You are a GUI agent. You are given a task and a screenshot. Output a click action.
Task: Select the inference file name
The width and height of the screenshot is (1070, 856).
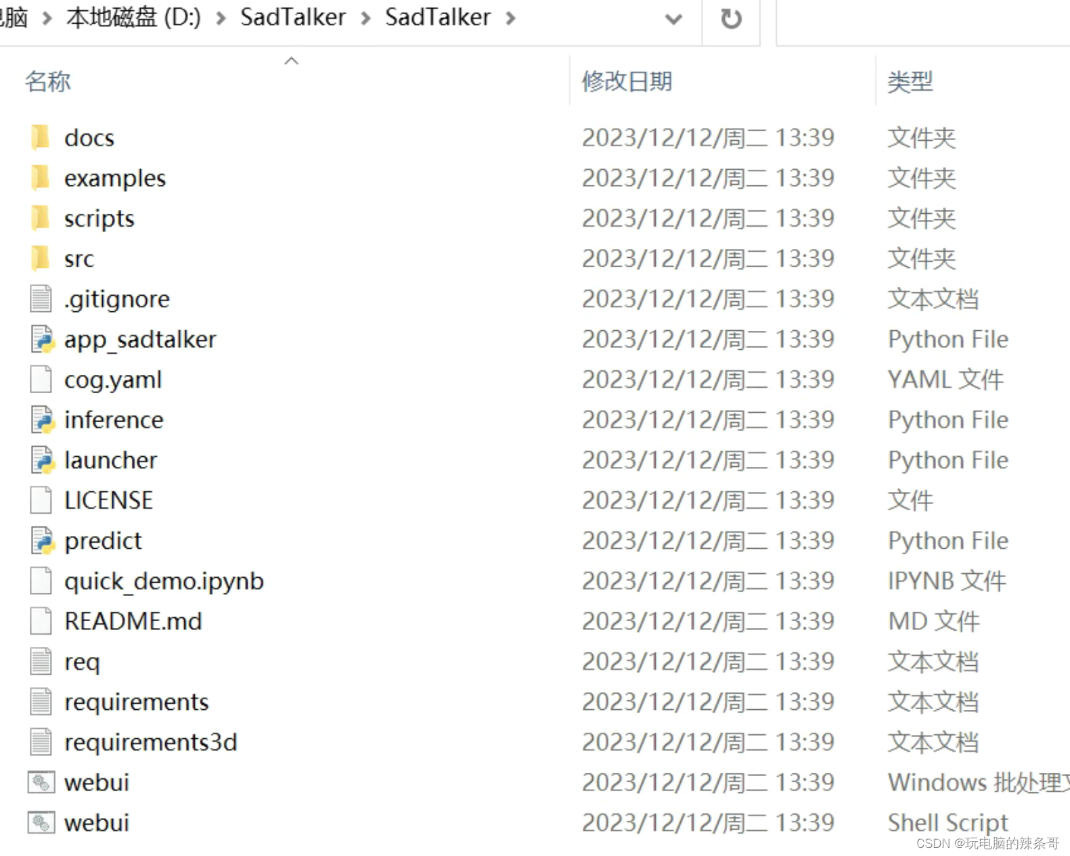coord(114,420)
